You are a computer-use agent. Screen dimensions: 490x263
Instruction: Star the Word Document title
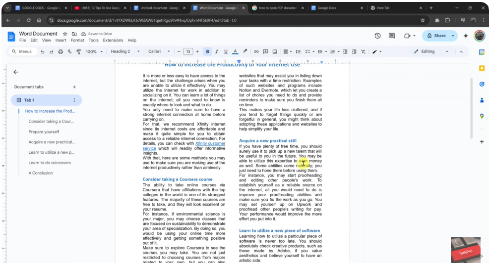coord(64,34)
